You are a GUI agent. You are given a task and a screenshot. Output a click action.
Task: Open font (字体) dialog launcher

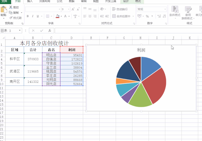79,24
